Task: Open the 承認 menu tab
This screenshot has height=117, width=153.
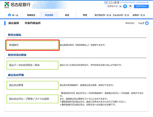Action: pyautogui.click(x=67, y=15)
